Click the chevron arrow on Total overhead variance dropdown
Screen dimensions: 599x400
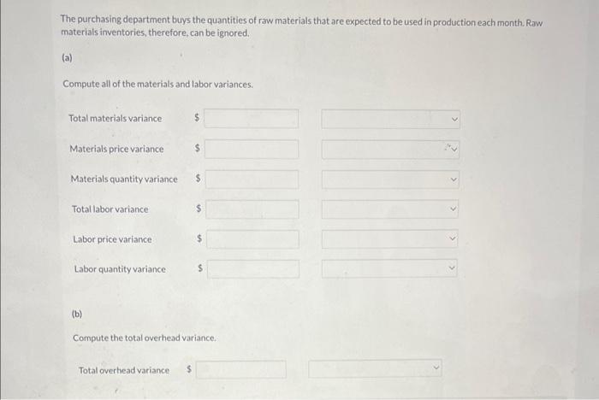[436, 368]
